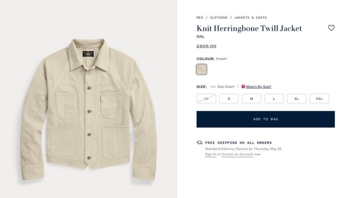Click Create an Account link
This screenshot has height=198, width=339.
coord(237,154)
